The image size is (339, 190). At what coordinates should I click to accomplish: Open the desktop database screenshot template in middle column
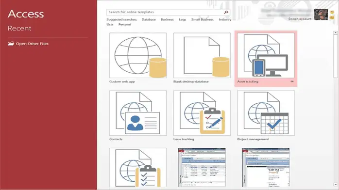[x=202, y=167]
